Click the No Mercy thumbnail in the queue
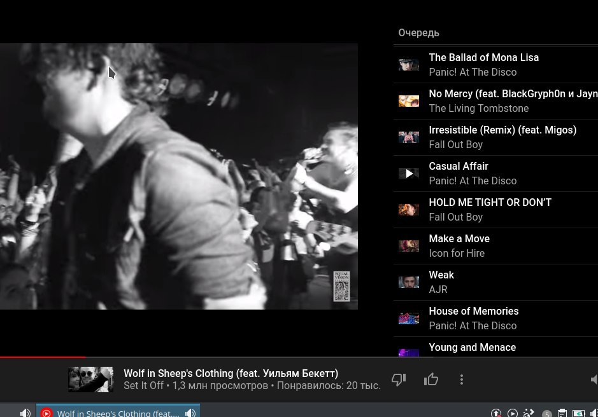598x417 pixels. 409,101
